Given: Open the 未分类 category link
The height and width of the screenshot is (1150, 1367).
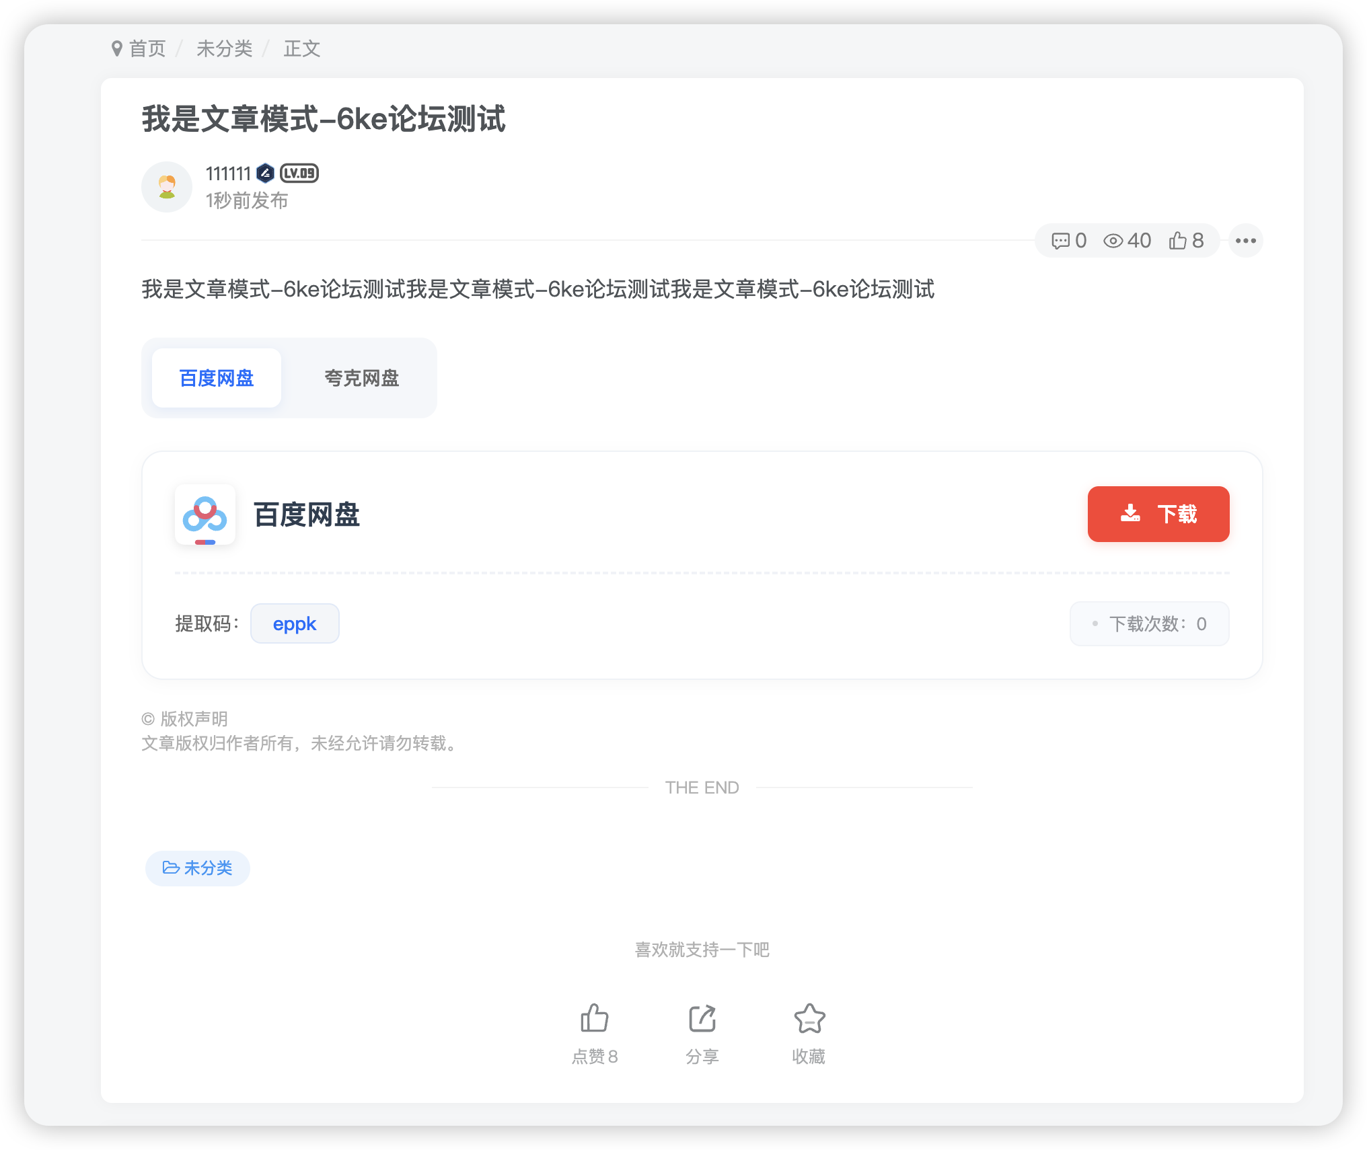Looking at the screenshot, I should pos(225,48).
